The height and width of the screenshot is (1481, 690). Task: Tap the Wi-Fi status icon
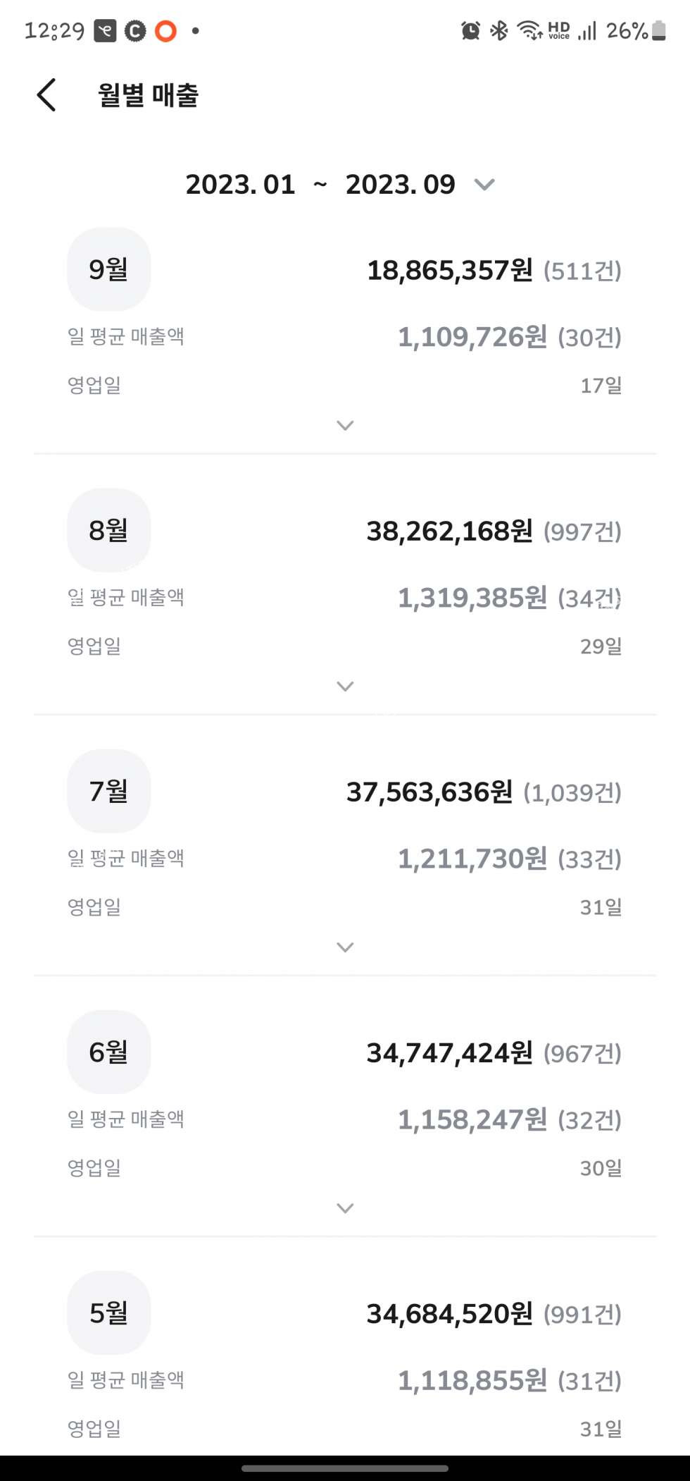point(528,31)
